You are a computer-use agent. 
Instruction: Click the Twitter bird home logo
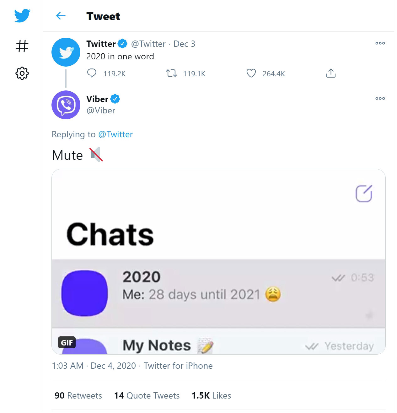tap(22, 15)
